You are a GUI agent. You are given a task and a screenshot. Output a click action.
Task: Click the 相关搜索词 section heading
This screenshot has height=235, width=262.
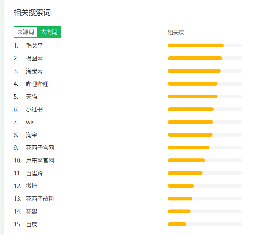pyautogui.click(x=32, y=12)
